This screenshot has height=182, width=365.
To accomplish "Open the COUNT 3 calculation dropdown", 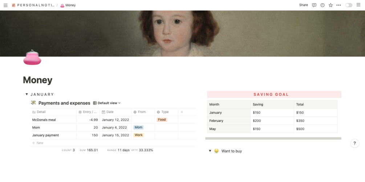I will tap(68, 150).
